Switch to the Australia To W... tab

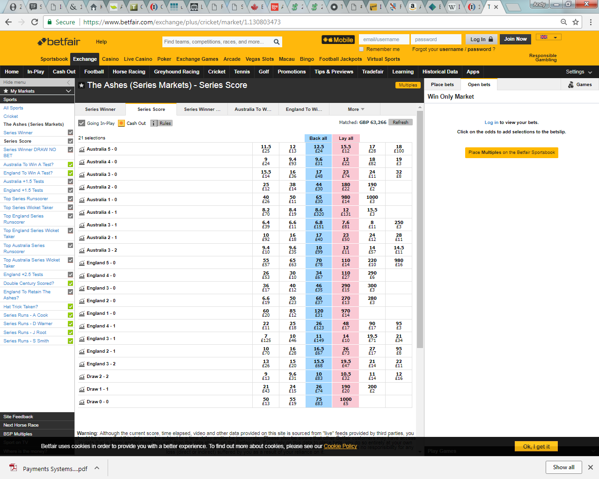coord(253,109)
